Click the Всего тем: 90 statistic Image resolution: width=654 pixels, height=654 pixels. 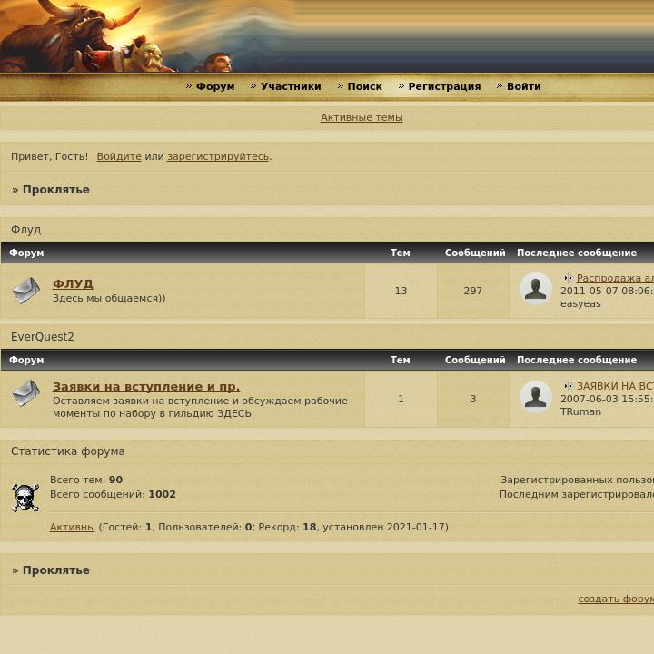tap(86, 480)
